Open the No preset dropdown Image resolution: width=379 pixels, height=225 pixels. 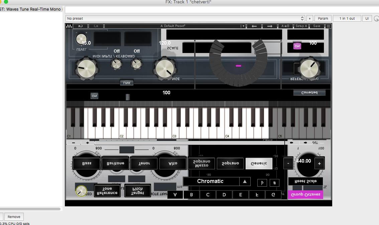[185, 18]
